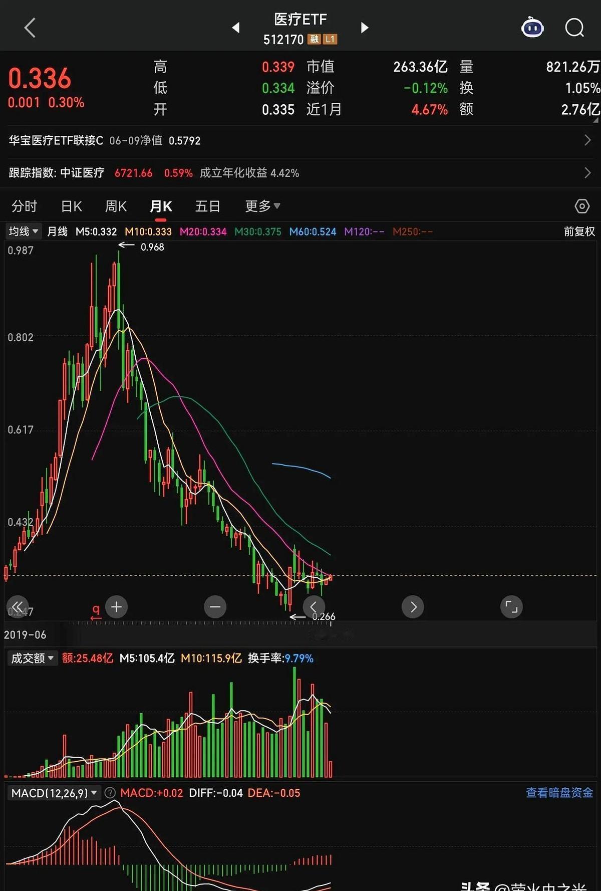Viewport: 601px width, 891px height.
Task: Expand the 更多 period dropdown
Action: pyautogui.click(x=262, y=206)
